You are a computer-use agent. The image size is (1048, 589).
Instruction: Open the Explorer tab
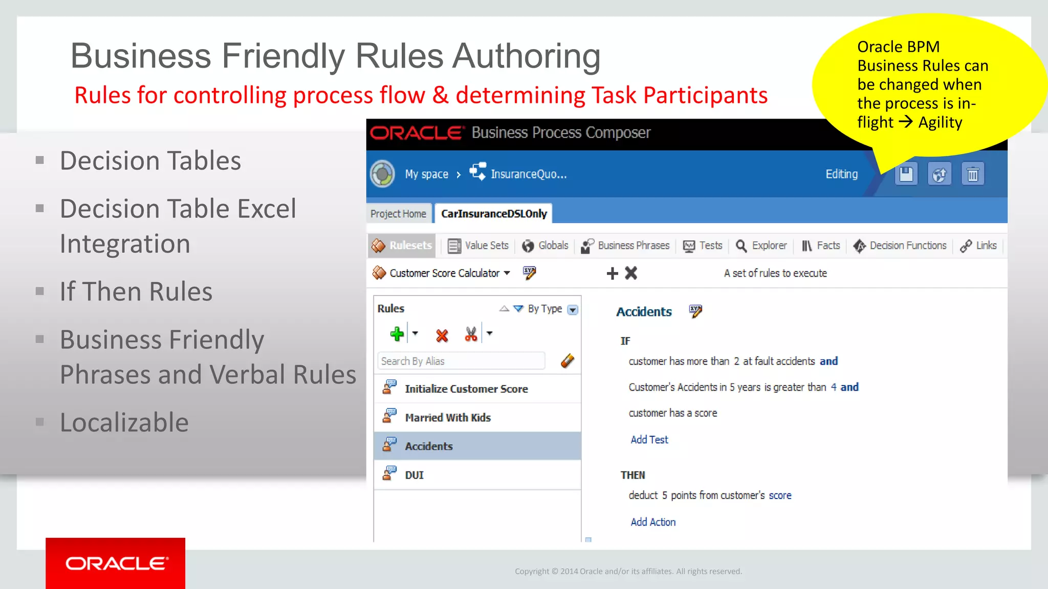pos(761,245)
